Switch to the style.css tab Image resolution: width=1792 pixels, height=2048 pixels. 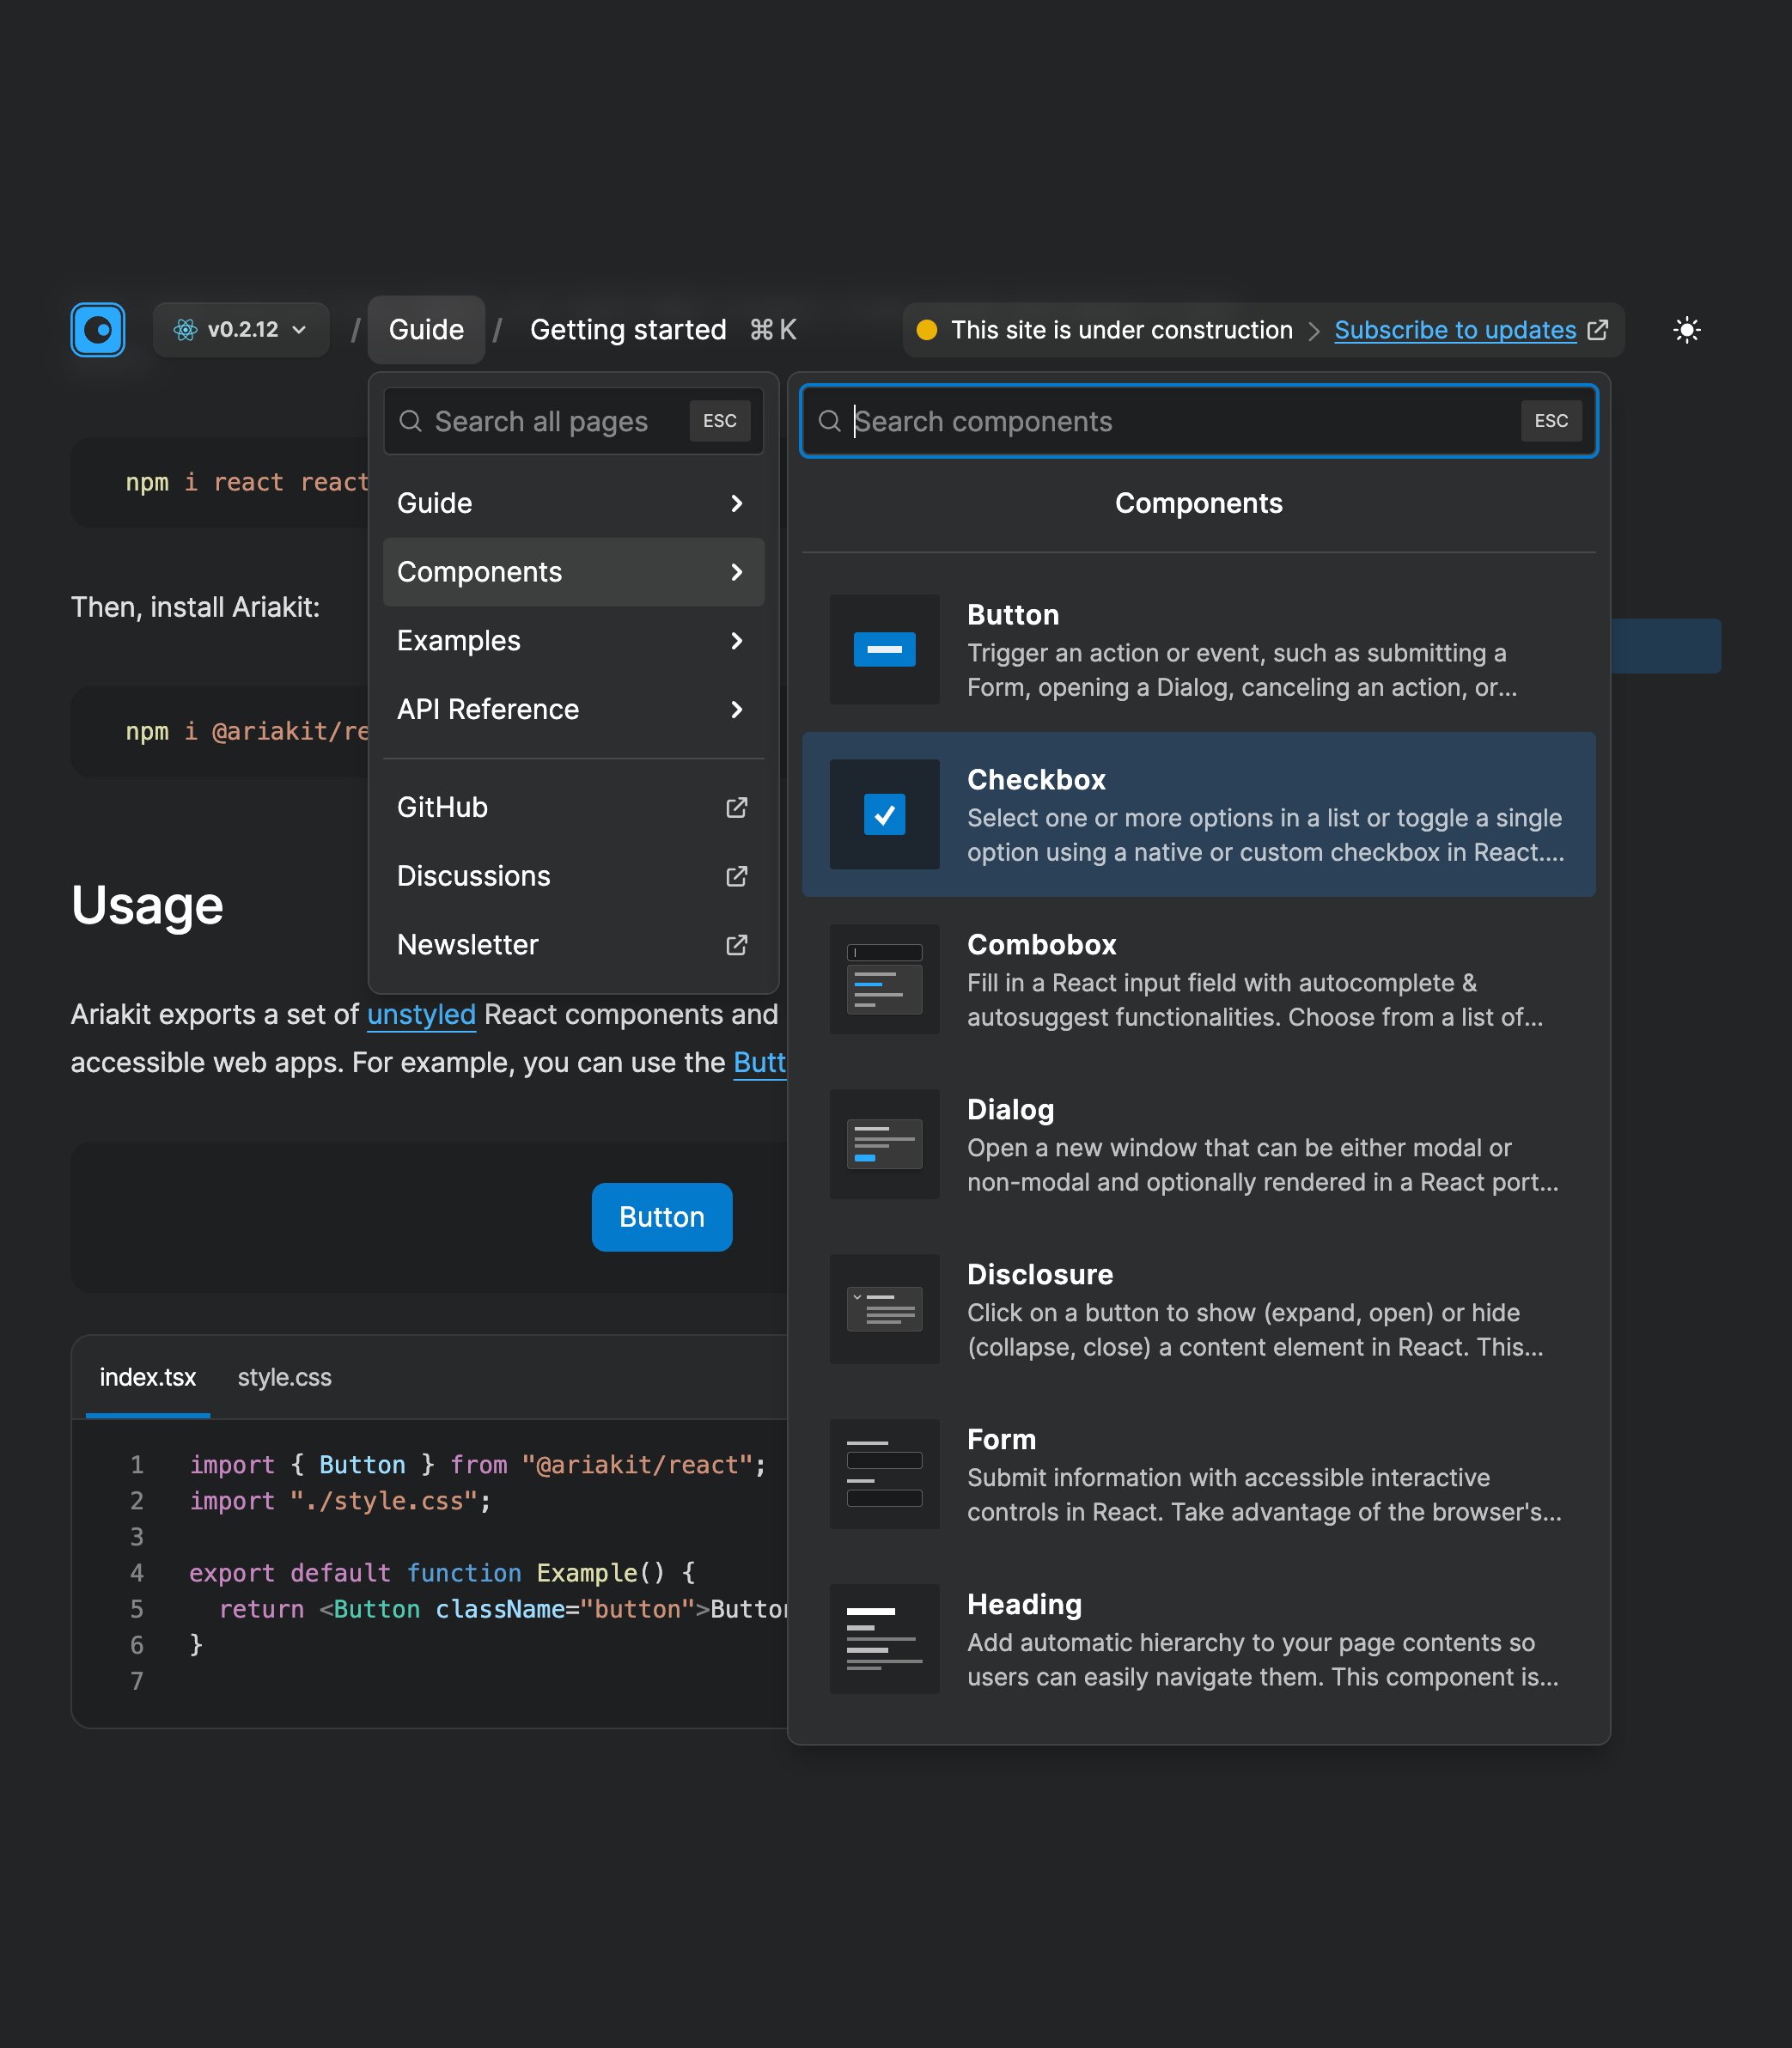(x=285, y=1378)
